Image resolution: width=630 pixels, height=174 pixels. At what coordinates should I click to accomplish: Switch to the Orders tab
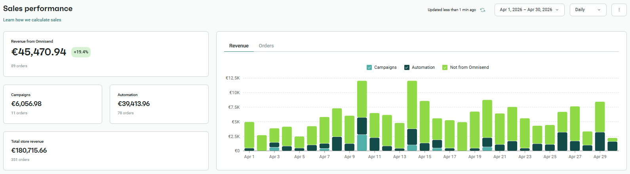pos(266,46)
